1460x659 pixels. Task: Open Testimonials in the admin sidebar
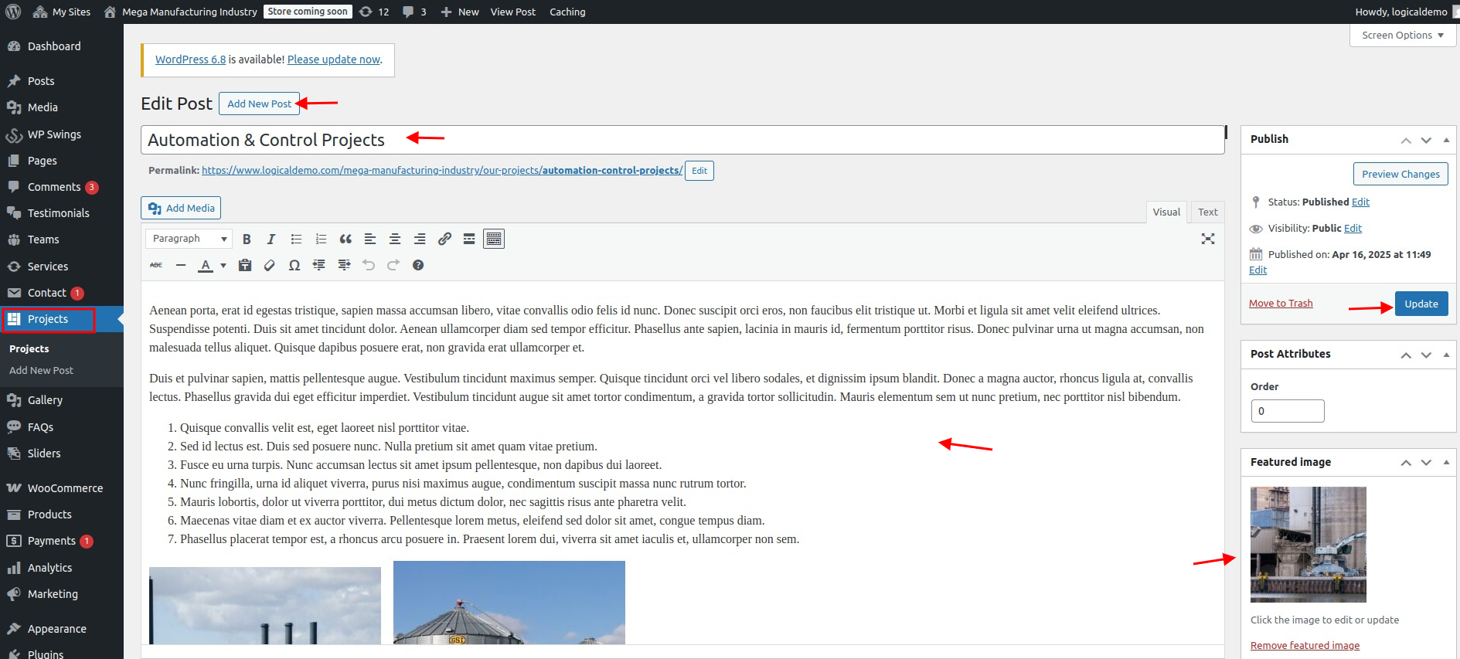point(58,213)
